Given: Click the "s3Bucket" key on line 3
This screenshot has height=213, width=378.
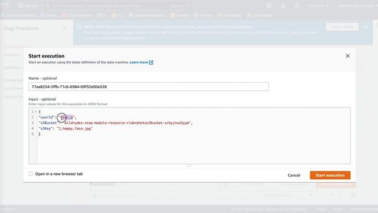Looking at the screenshot, I should [48, 123].
